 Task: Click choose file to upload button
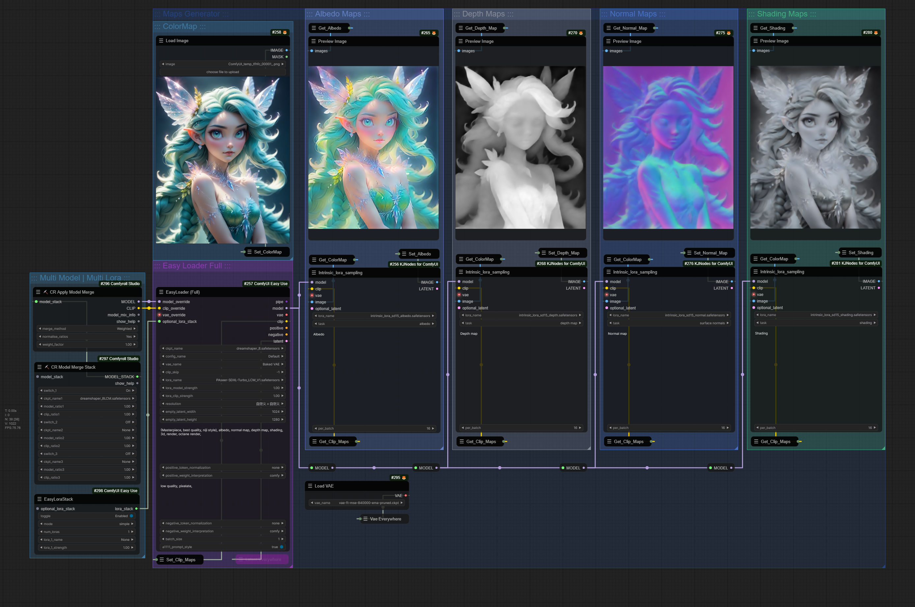(222, 72)
